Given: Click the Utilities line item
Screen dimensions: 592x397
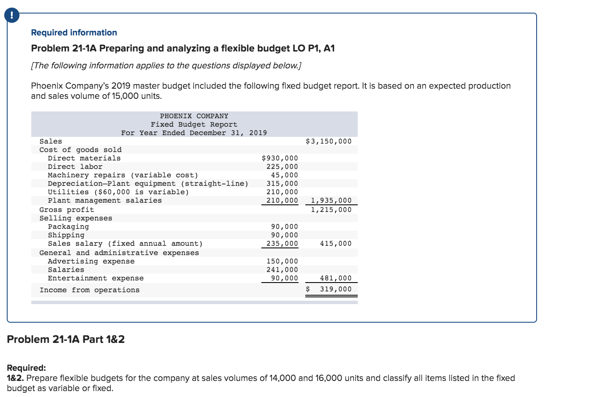Looking at the screenshot, I should click(118, 192).
